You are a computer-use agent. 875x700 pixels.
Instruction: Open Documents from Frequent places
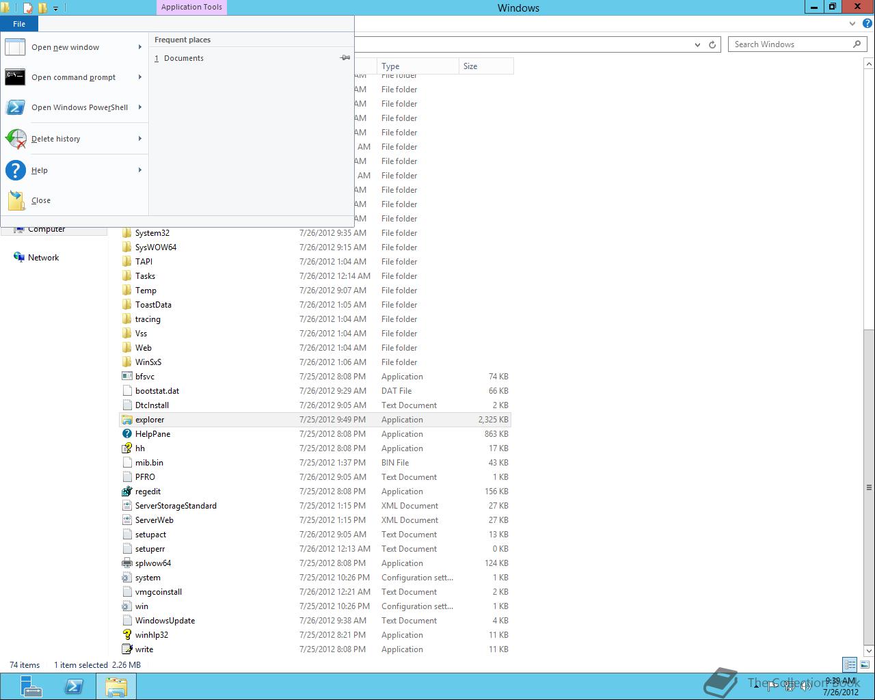[184, 58]
